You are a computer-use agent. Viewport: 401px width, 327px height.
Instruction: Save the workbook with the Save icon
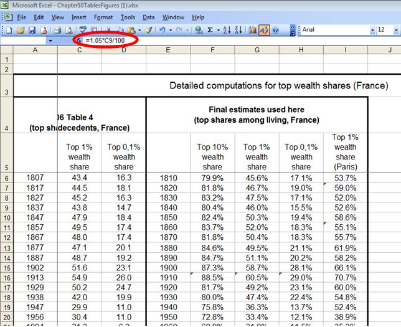pos(31,30)
